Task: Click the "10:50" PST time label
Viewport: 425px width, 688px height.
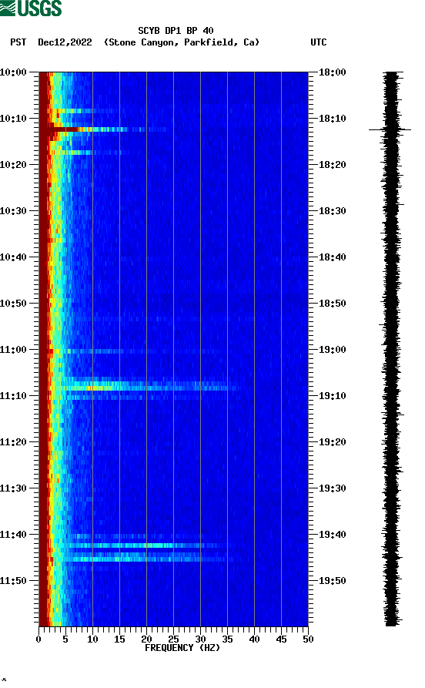Action: [x=13, y=304]
